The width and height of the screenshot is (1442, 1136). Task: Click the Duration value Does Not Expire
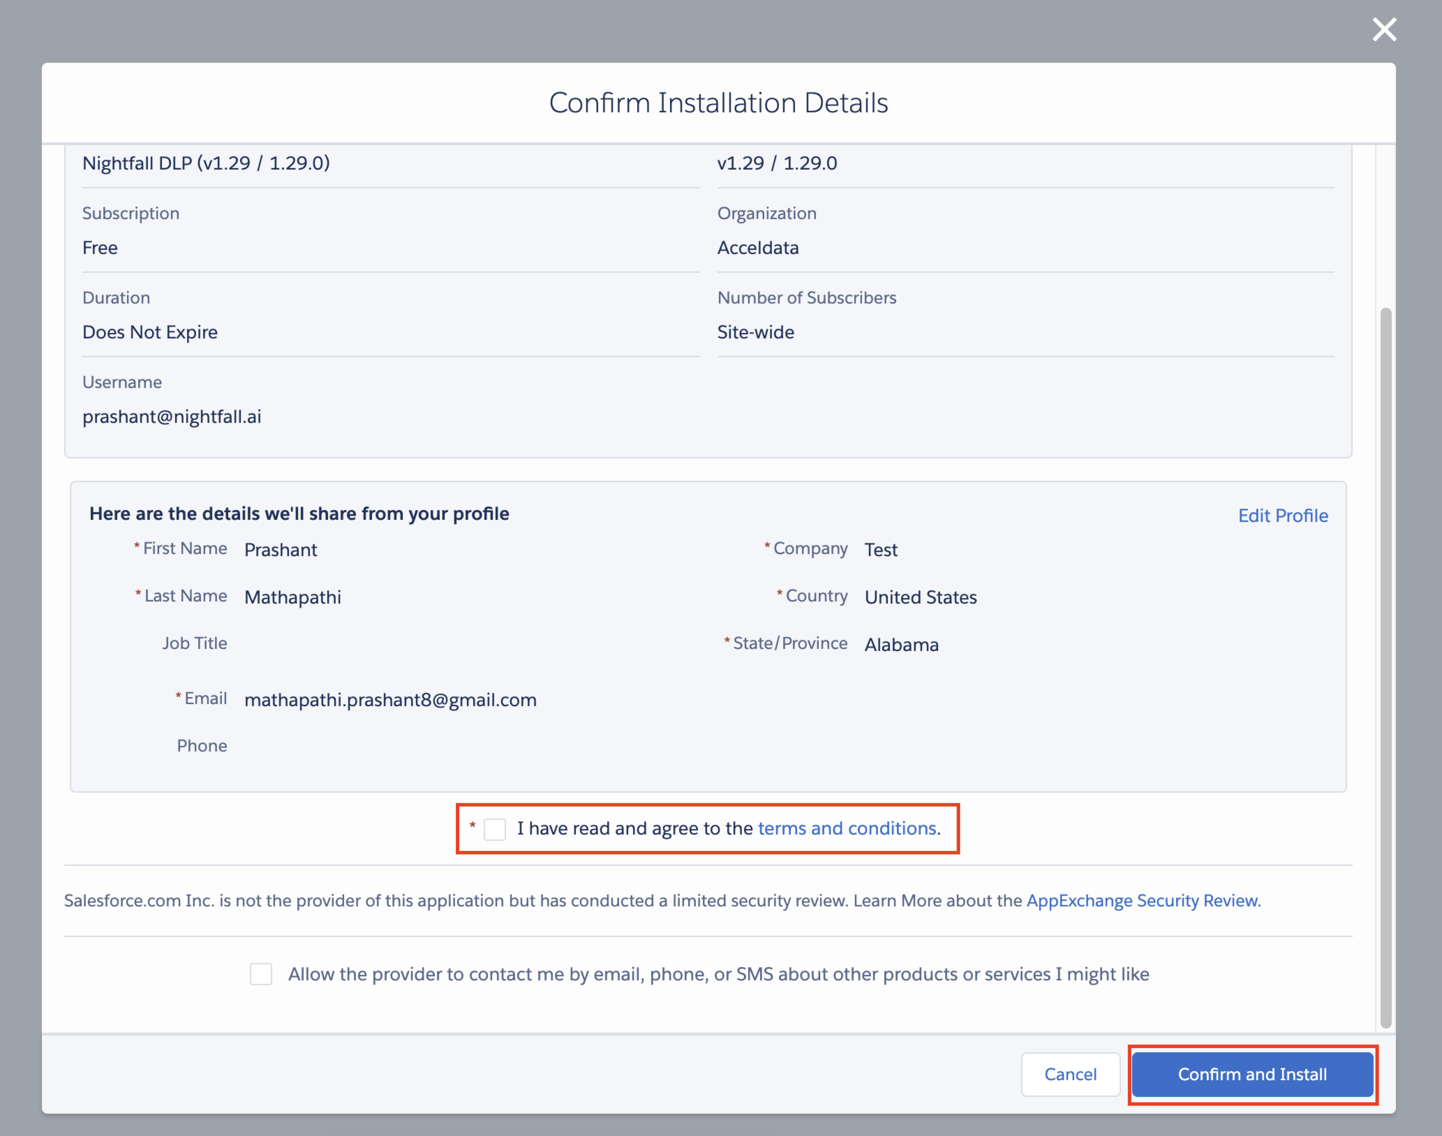[x=150, y=332]
